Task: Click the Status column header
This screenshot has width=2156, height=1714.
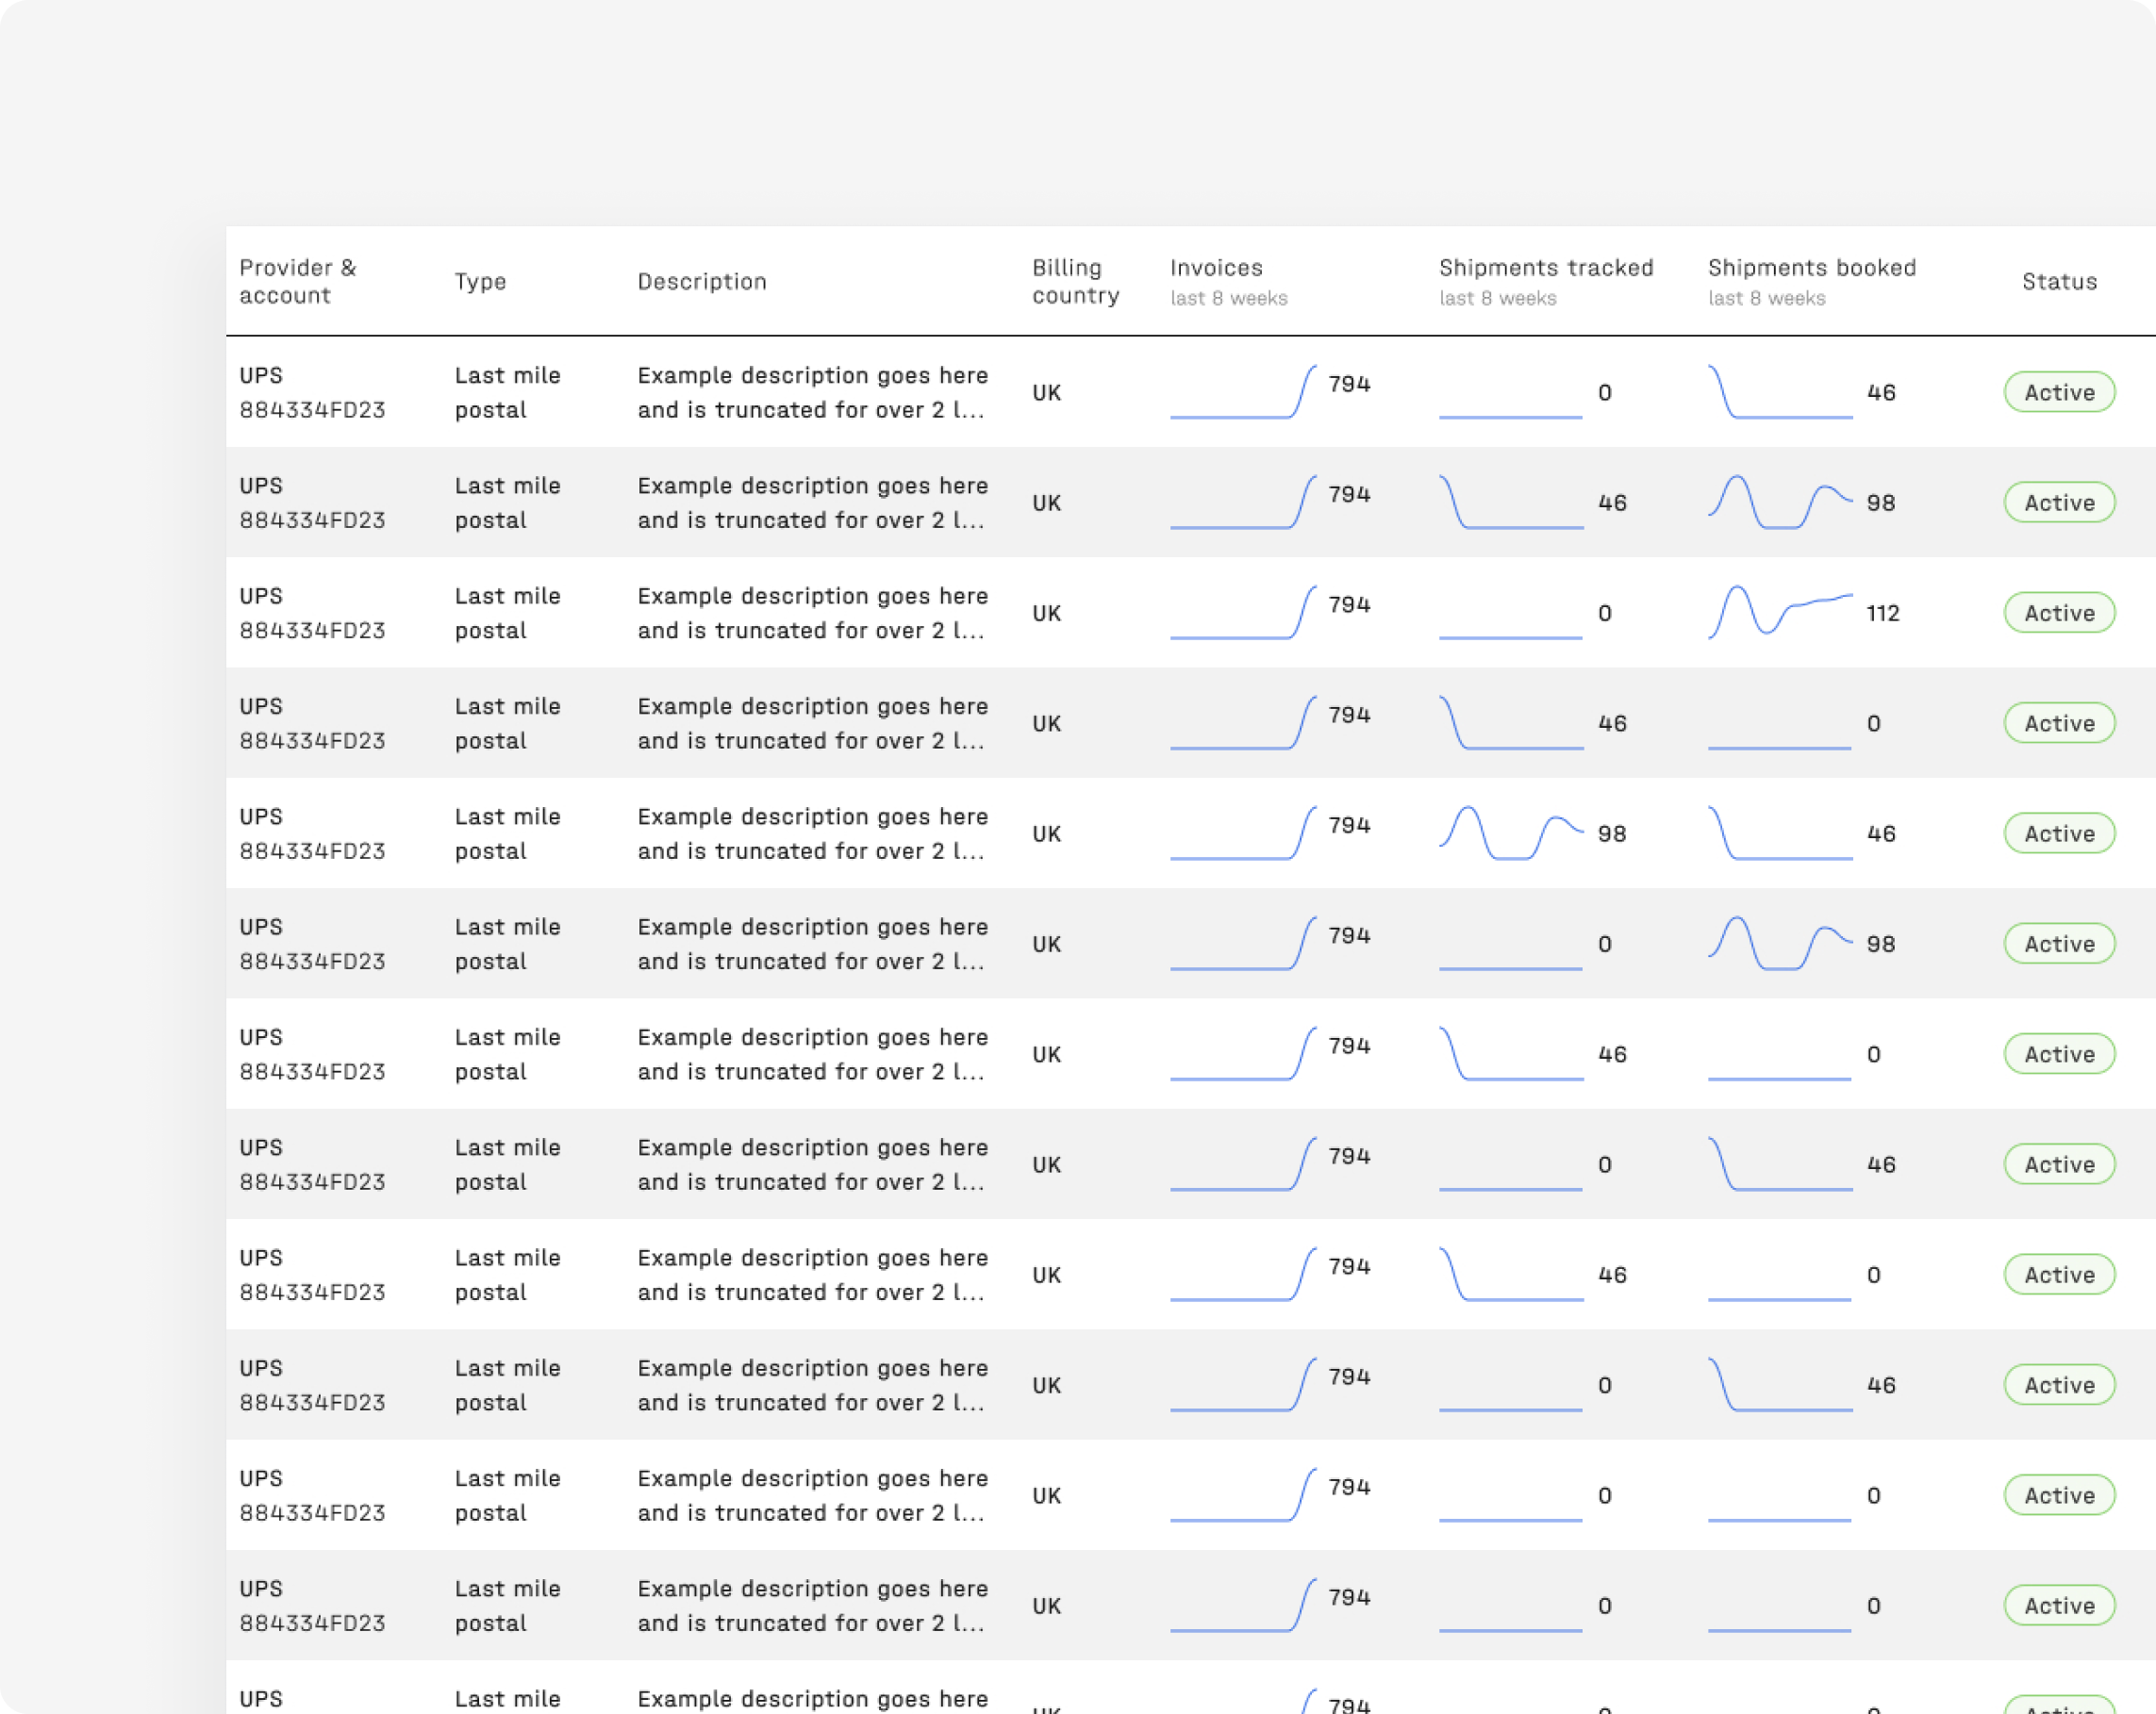Action: coord(2059,282)
